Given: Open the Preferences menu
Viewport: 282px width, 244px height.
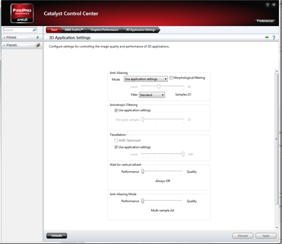Looking at the screenshot, I should 265,21.
